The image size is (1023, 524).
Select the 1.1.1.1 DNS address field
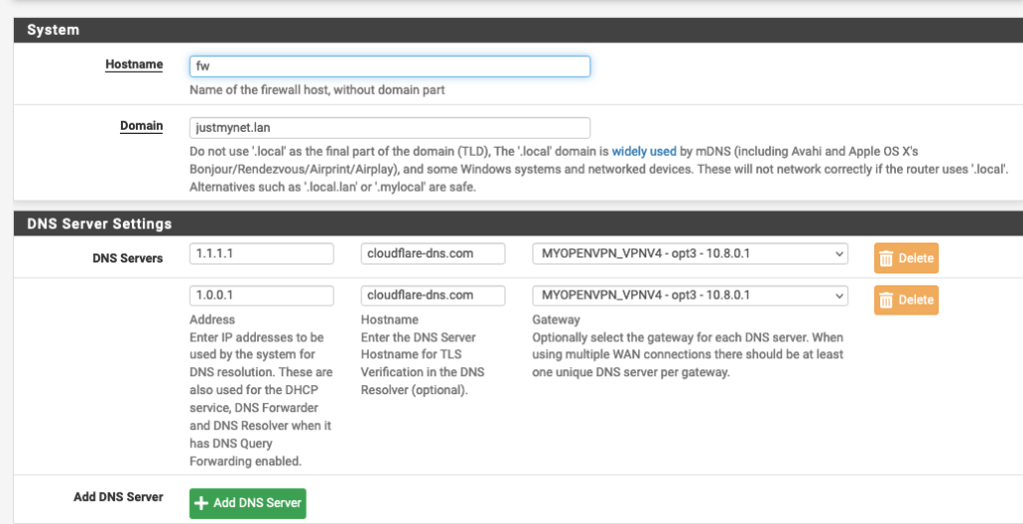262,254
